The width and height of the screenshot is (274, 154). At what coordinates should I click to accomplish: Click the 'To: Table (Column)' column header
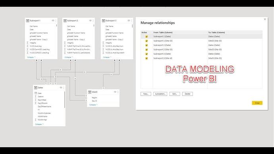pyautogui.click(x=216, y=33)
